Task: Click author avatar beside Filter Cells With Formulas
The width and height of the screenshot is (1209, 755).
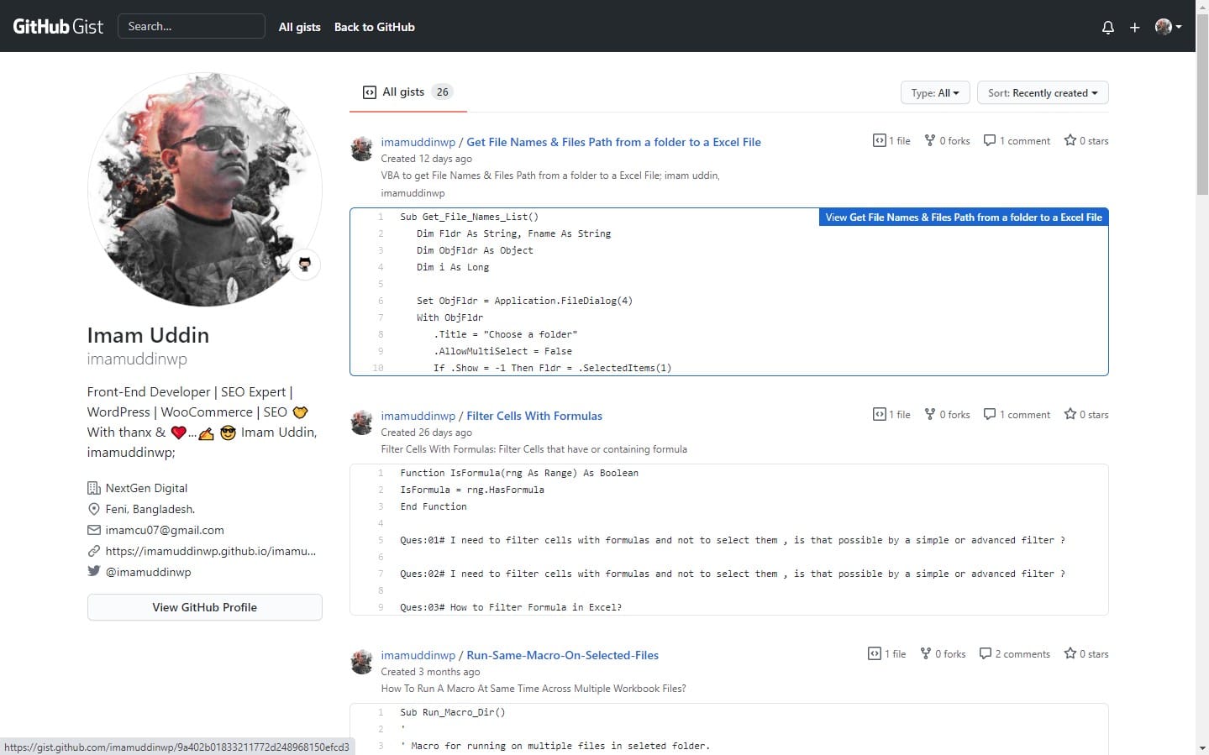Action: click(x=361, y=422)
